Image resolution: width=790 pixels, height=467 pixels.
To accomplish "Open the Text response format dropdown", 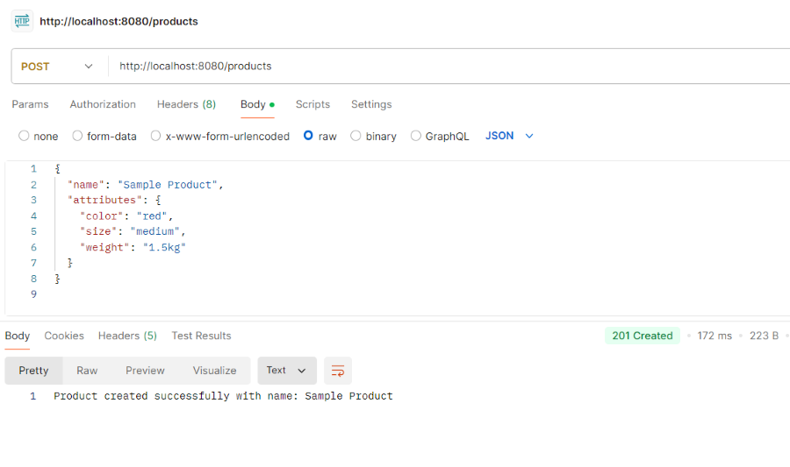I will click(x=286, y=371).
